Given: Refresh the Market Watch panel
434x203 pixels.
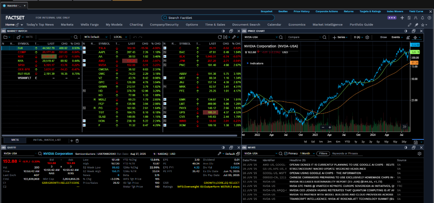Looking at the screenshot, I should pos(220,37).
